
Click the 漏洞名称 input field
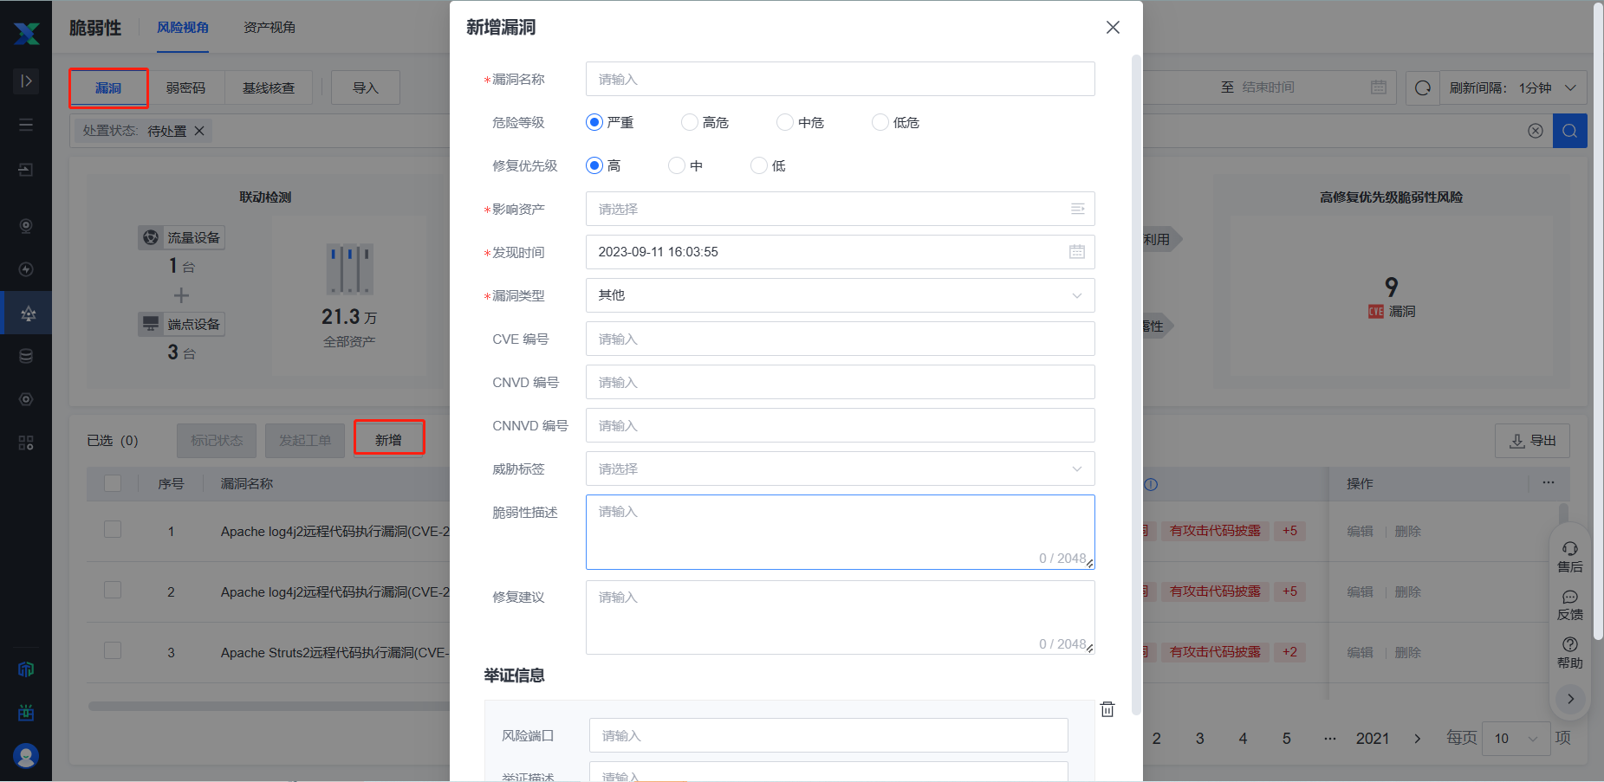point(839,79)
